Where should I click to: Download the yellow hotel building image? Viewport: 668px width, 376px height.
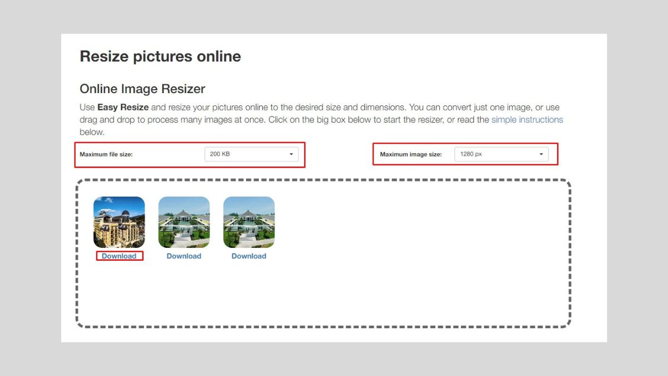click(x=119, y=256)
